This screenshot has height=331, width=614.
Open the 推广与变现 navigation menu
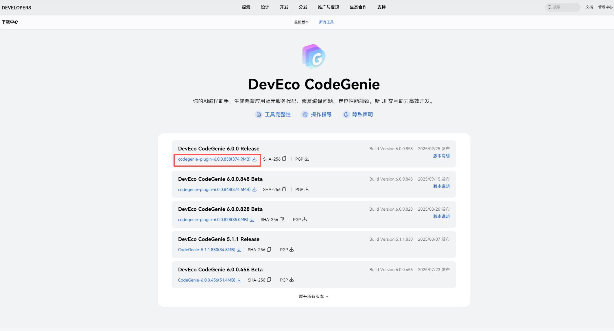(x=328, y=7)
